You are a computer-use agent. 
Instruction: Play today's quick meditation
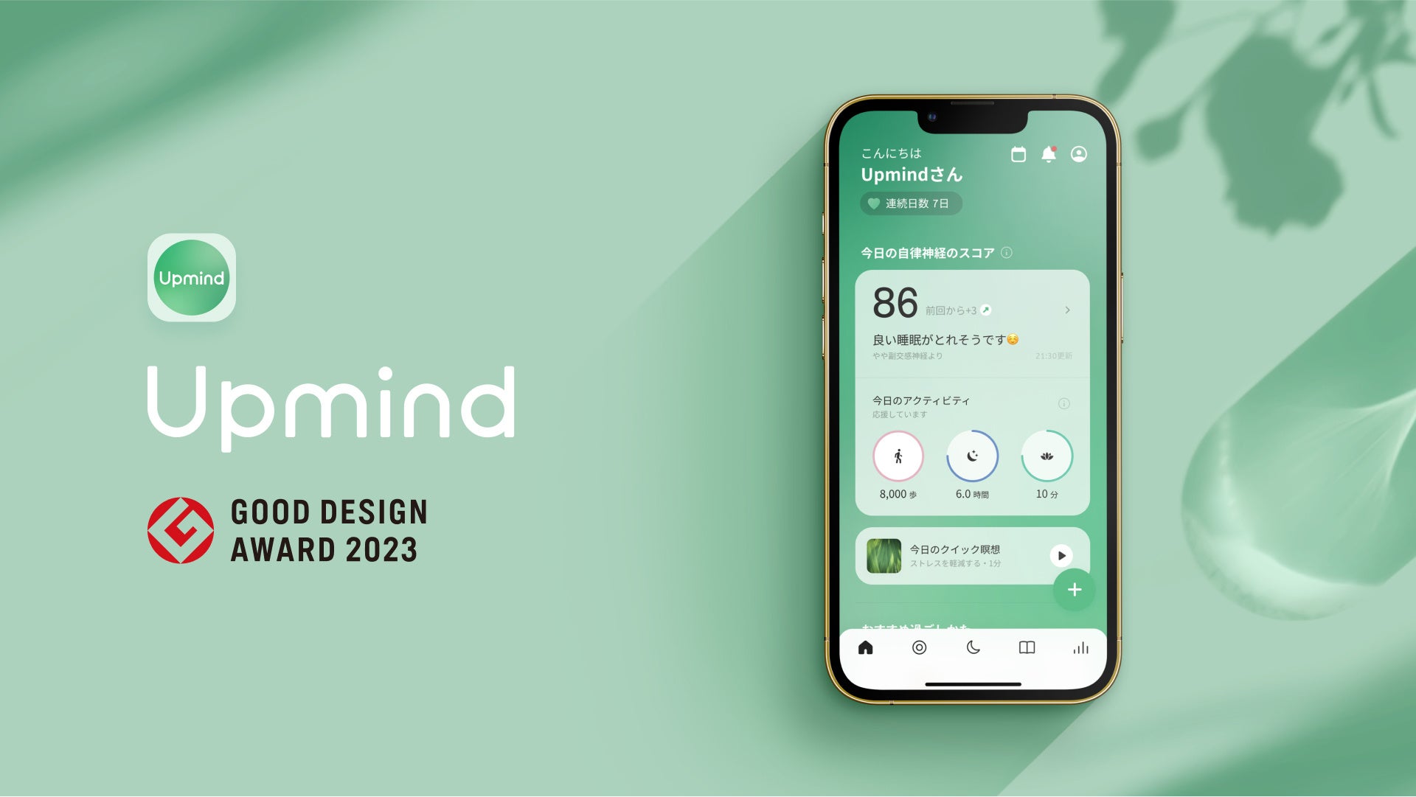1061,555
